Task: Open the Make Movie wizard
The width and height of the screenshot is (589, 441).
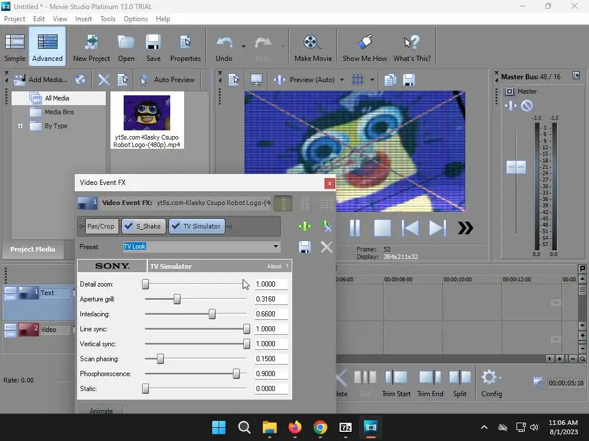Action: click(313, 47)
